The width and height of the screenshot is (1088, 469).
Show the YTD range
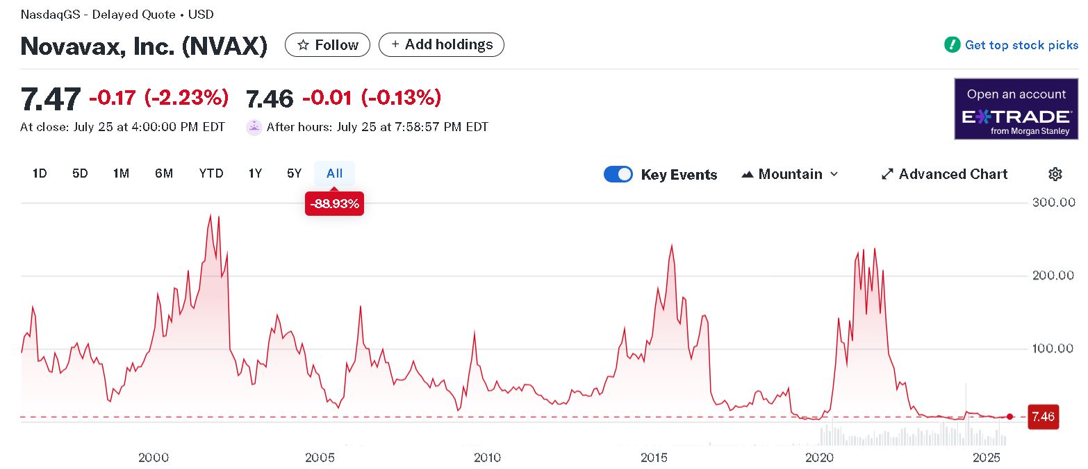pos(211,173)
